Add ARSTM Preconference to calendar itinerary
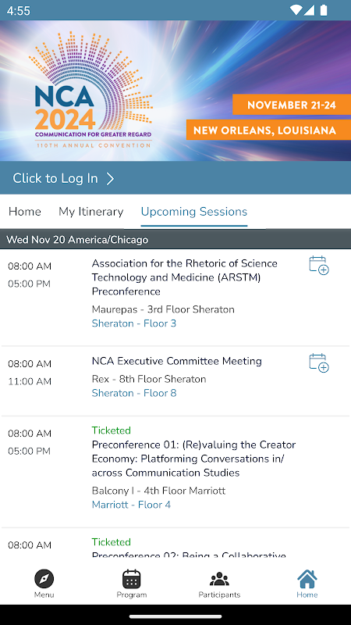This screenshot has width=351, height=625. 319,266
